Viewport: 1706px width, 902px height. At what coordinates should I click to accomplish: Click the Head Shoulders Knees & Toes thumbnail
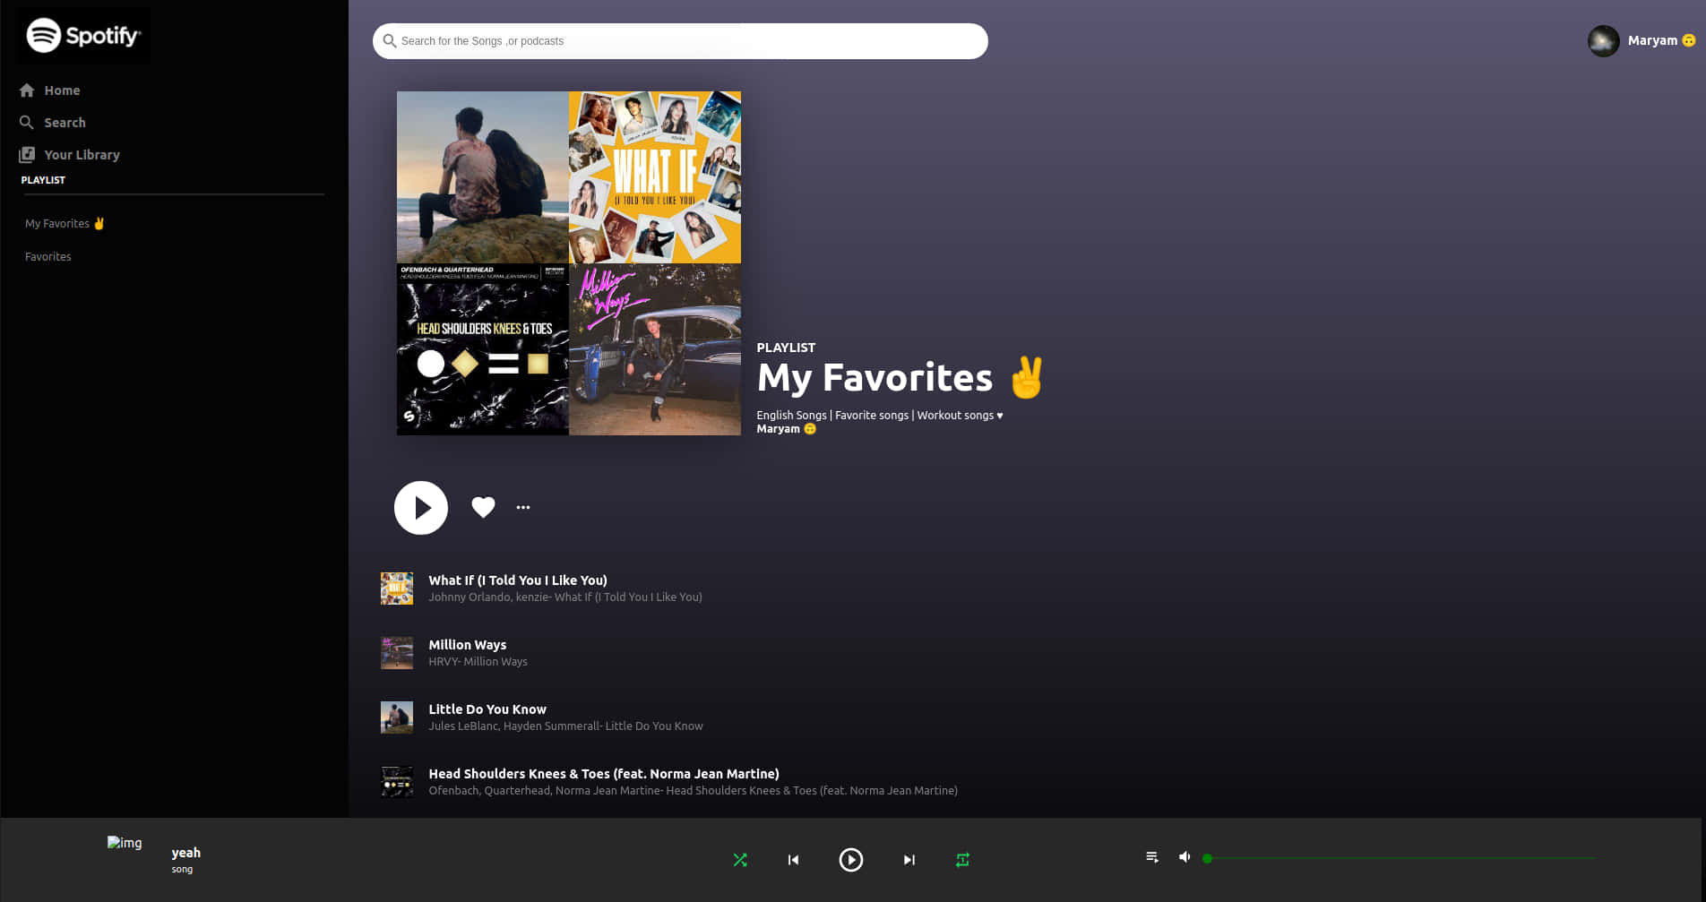[x=397, y=782]
